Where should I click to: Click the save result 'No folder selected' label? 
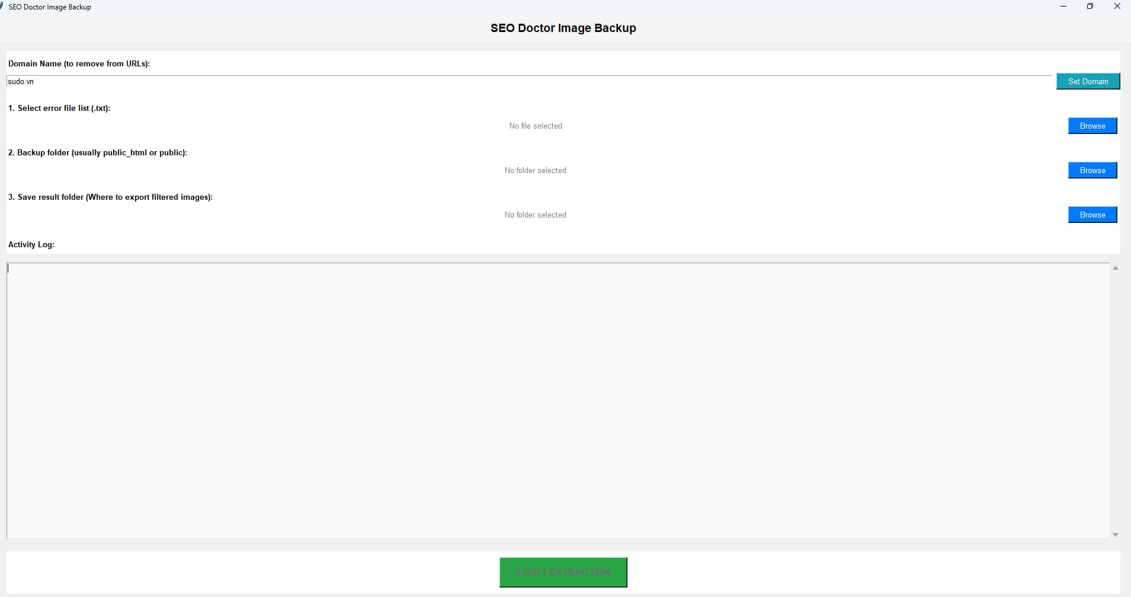[x=534, y=215]
